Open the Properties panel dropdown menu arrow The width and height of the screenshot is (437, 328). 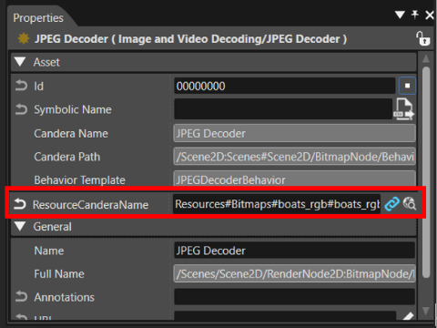click(x=400, y=15)
